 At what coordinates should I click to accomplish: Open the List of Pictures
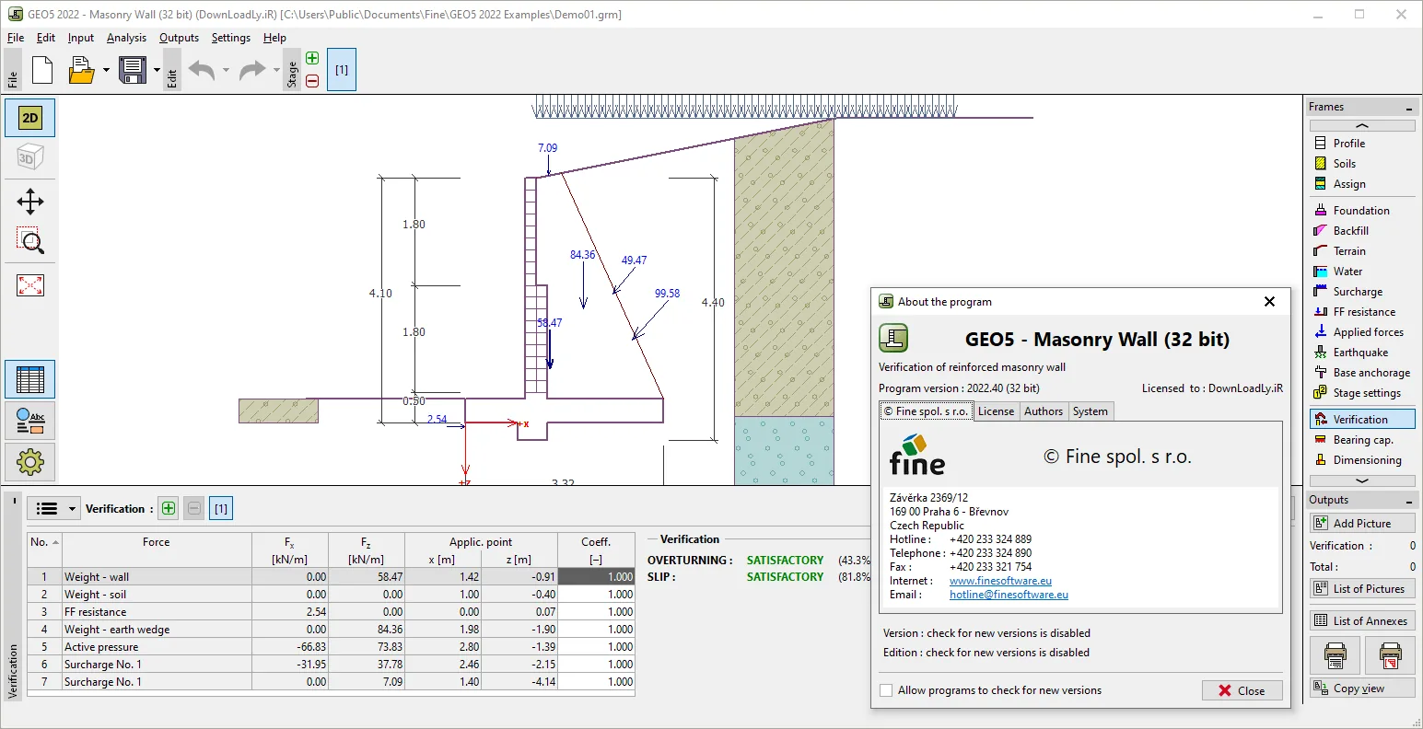click(x=1362, y=588)
